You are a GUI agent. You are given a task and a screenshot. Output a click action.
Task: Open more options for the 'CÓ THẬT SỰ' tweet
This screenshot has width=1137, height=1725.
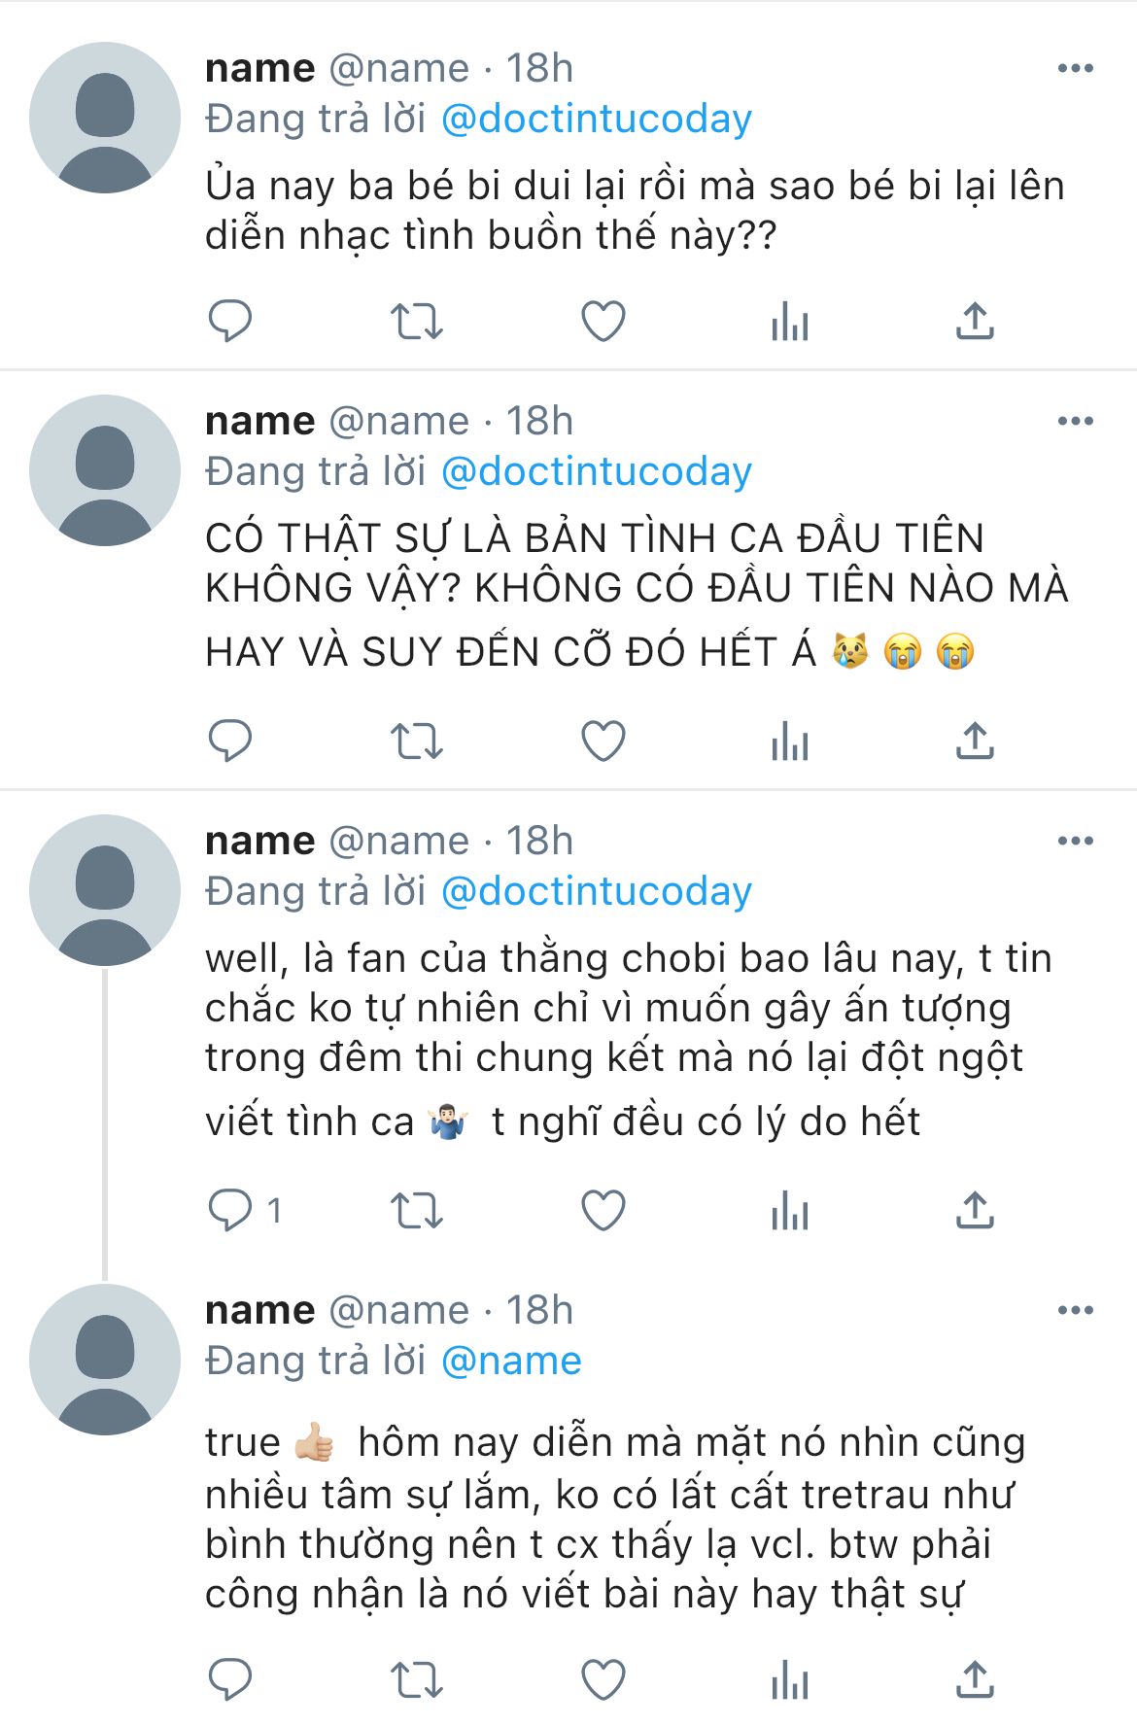[1075, 421]
